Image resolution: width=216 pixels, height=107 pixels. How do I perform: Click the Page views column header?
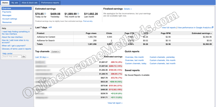pos(91,33)
